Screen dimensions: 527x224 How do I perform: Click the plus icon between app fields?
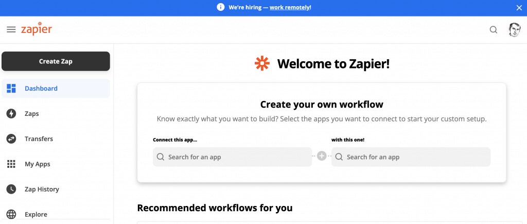pos(322,156)
